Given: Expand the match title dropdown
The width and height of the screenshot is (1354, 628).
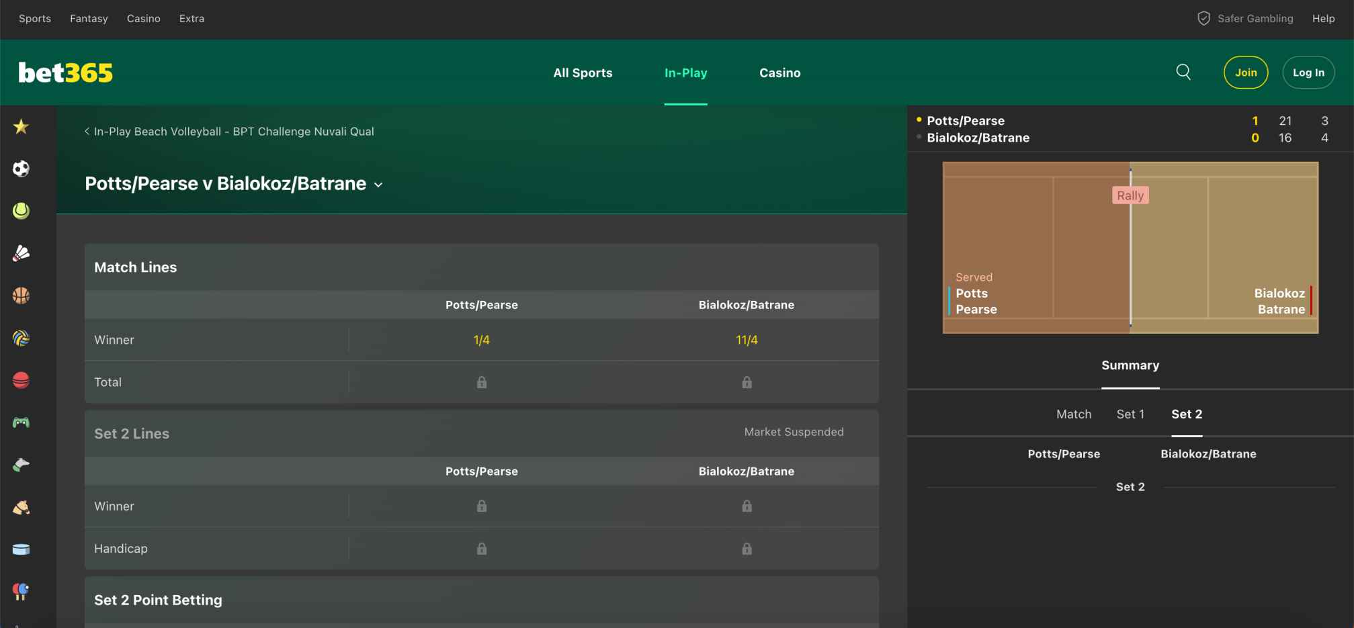Looking at the screenshot, I should coord(378,184).
